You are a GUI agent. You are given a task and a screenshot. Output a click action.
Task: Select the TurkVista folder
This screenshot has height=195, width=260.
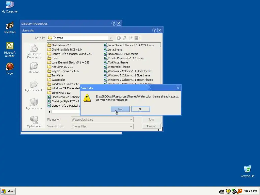click(55, 75)
